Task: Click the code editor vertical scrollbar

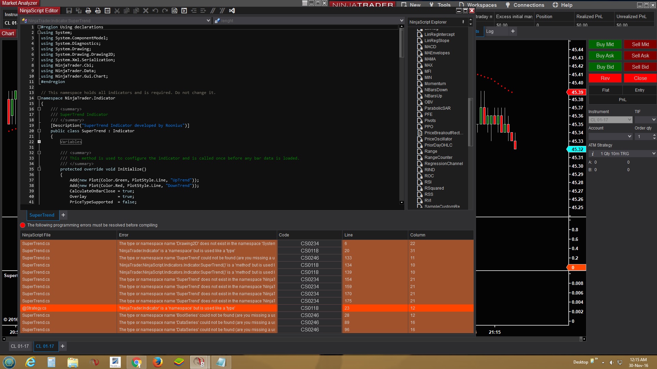Action: pos(402,114)
